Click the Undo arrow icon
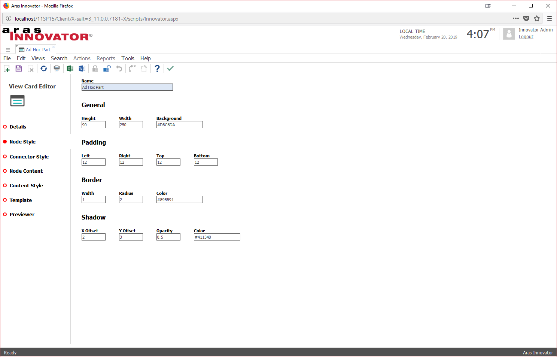Image resolution: width=557 pixels, height=357 pixels. [x=119, y=69]
